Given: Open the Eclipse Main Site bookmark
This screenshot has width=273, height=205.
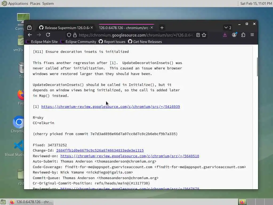Looking at the screenshot, I should pos(42,42).
